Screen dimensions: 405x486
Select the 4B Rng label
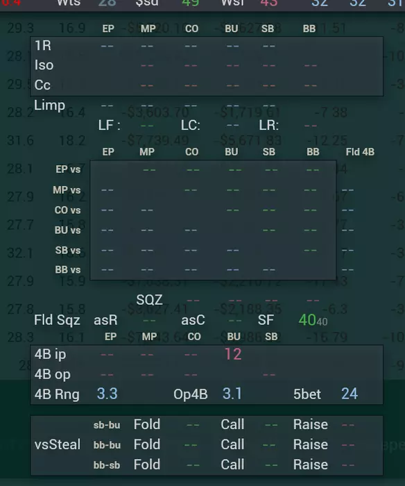click(x=57, y=394)
